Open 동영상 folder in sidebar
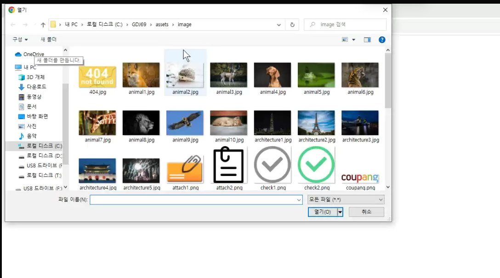500x278 pixels. pyautogui.click(x=30, y=96)
